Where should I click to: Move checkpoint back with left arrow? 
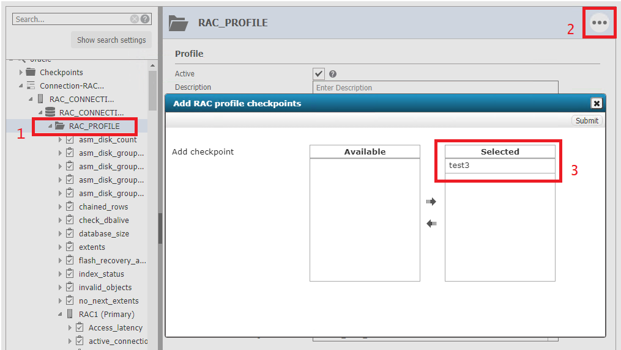click(x=431, y=224)
